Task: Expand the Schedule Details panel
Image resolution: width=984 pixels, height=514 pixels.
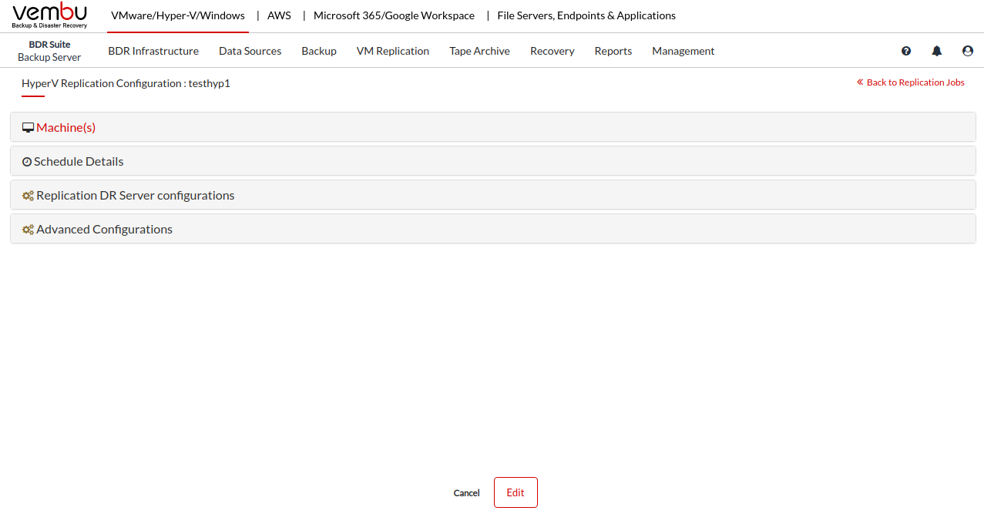Action: [79, 162]
